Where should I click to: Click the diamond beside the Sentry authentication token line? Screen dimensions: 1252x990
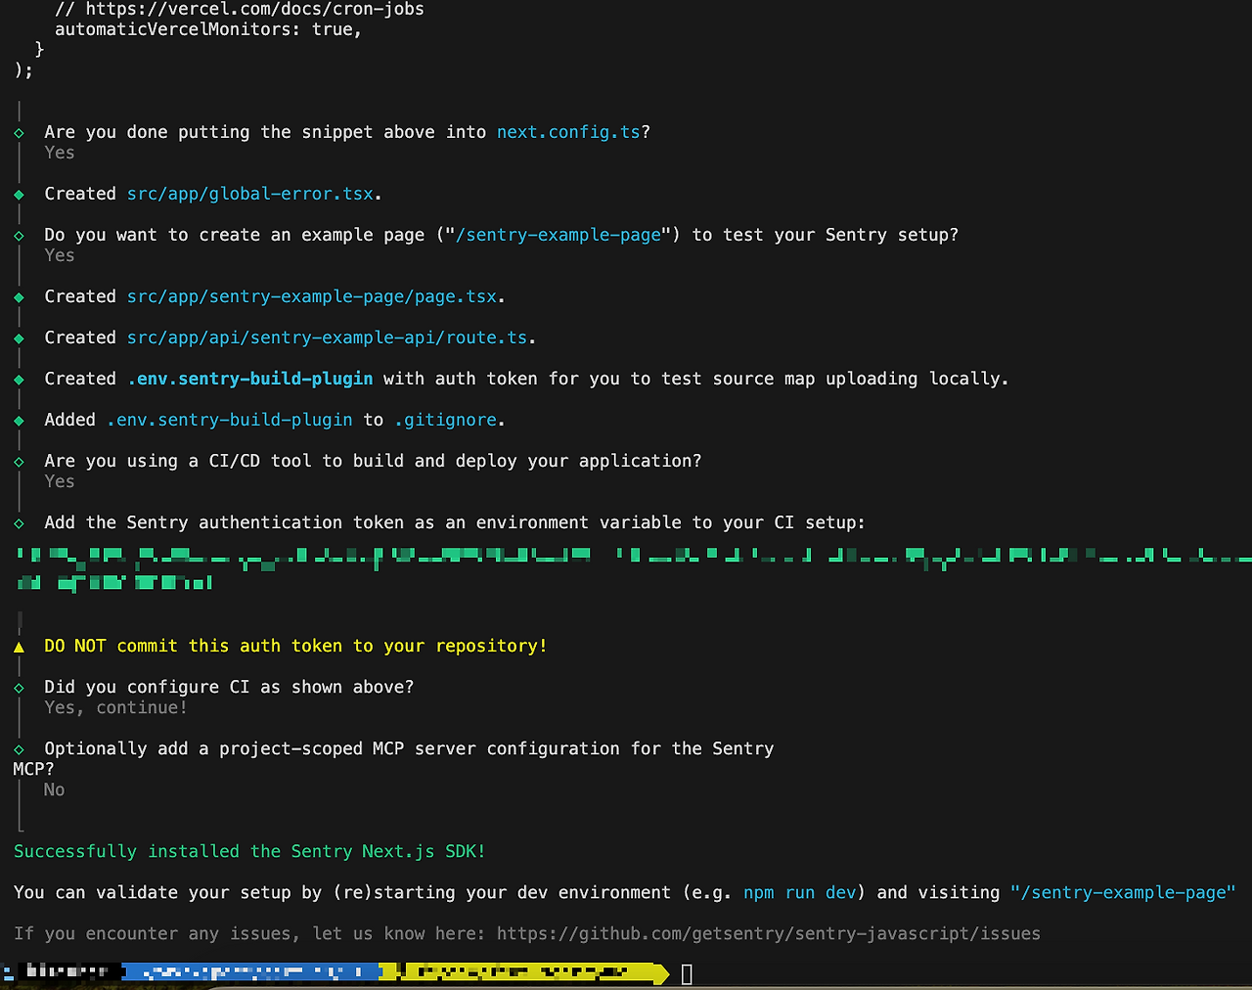19,522
